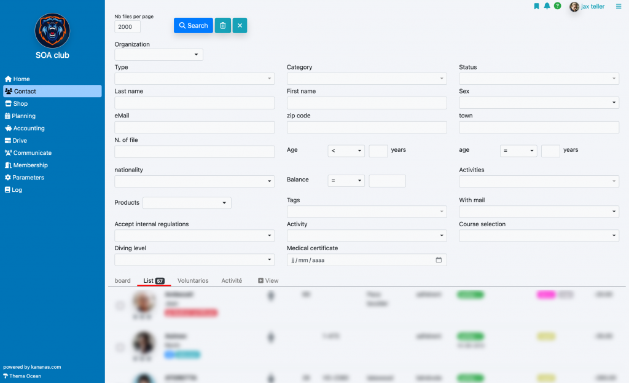Open Communicate in sidebar
The width and height of the screenshot is (629, 383).
(x=28, y=153)
